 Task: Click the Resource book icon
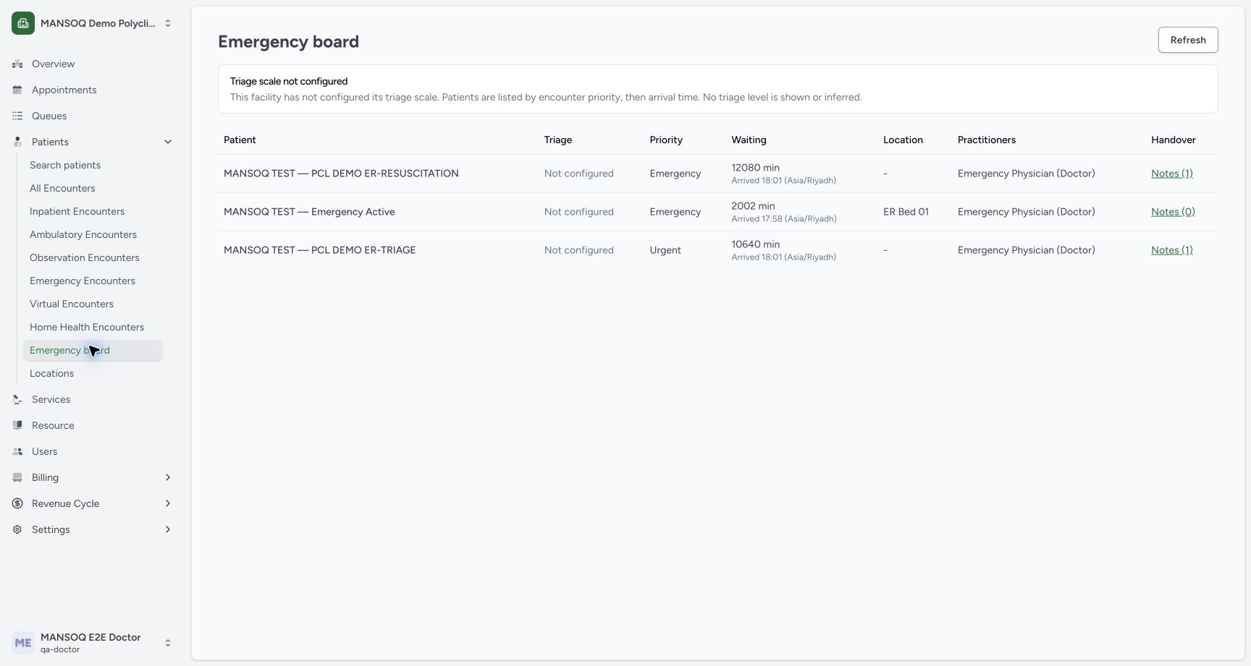click(x=17, y=425)
